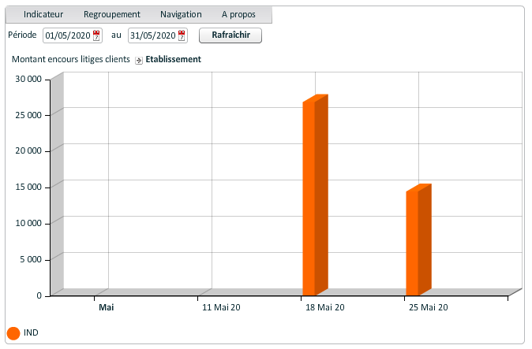Screen dimensions: 532x349
Task: Click the 10 000 y-axis value
Action: (28, 223)
